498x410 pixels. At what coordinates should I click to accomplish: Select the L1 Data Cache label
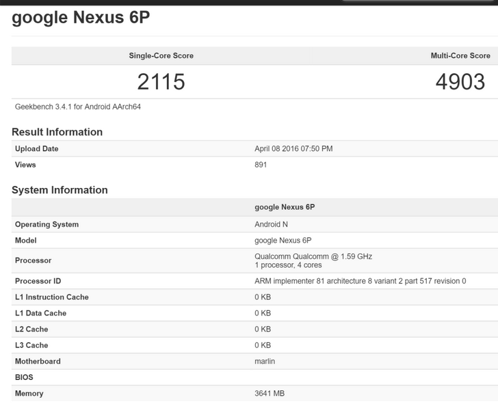[x=40, y=313]
